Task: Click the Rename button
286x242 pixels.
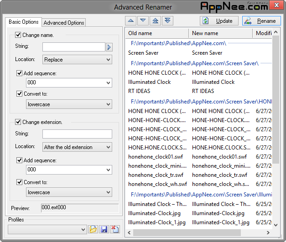Action: coord(261,21)
